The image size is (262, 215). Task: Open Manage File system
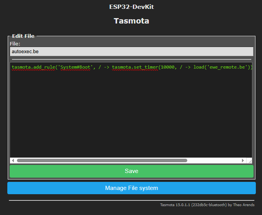pos(131,188)
